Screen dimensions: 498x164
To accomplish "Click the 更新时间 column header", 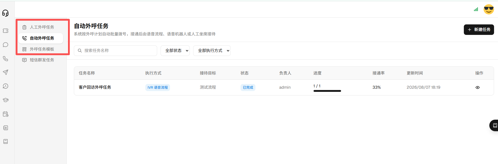I will [x=415, y=73].
